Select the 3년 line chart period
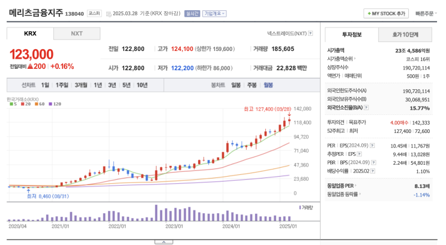Screen dimensions: 446x245 pos(112,85)
